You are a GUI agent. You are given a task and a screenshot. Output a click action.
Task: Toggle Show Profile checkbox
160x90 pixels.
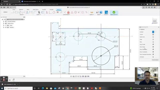[x=153, y=44]
